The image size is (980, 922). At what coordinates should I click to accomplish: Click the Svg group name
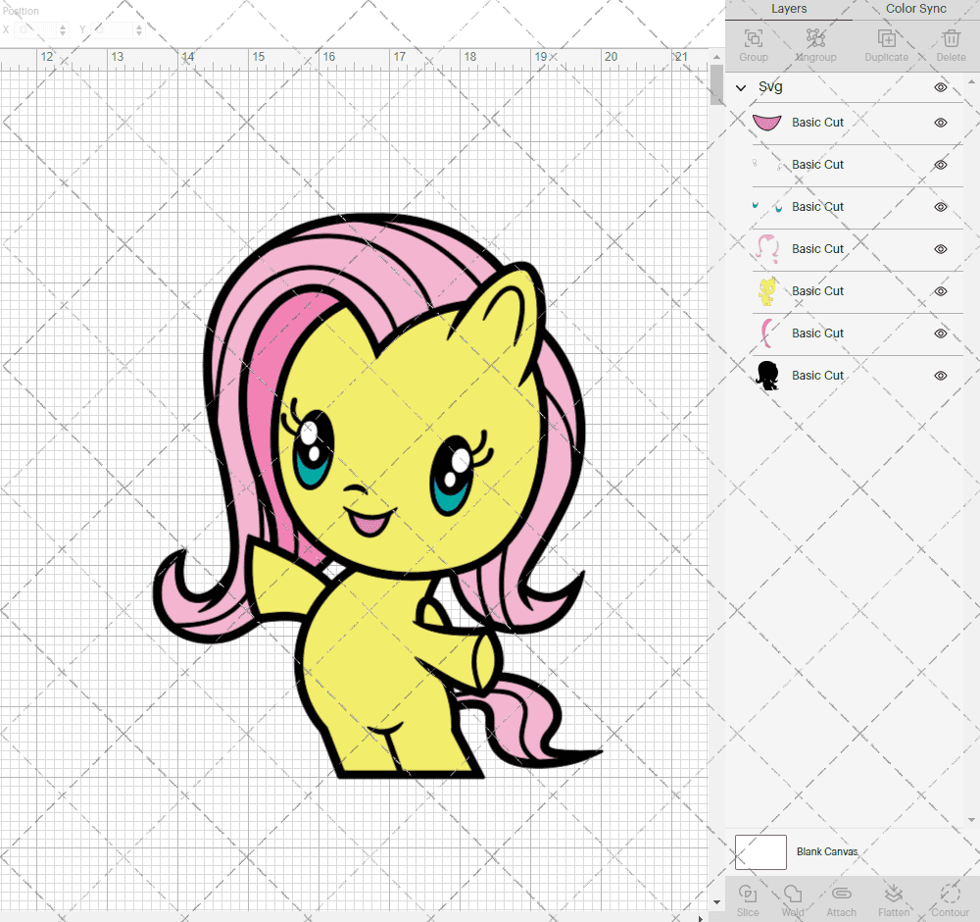click(770, 87)
